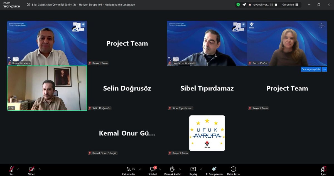This screenshot has height=176, width=334.
Task: Share screen with the Paylaş button
Action: point(193,170)
